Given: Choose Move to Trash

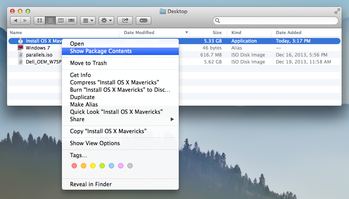Looking at the screenshot, I should coord(120,63).
